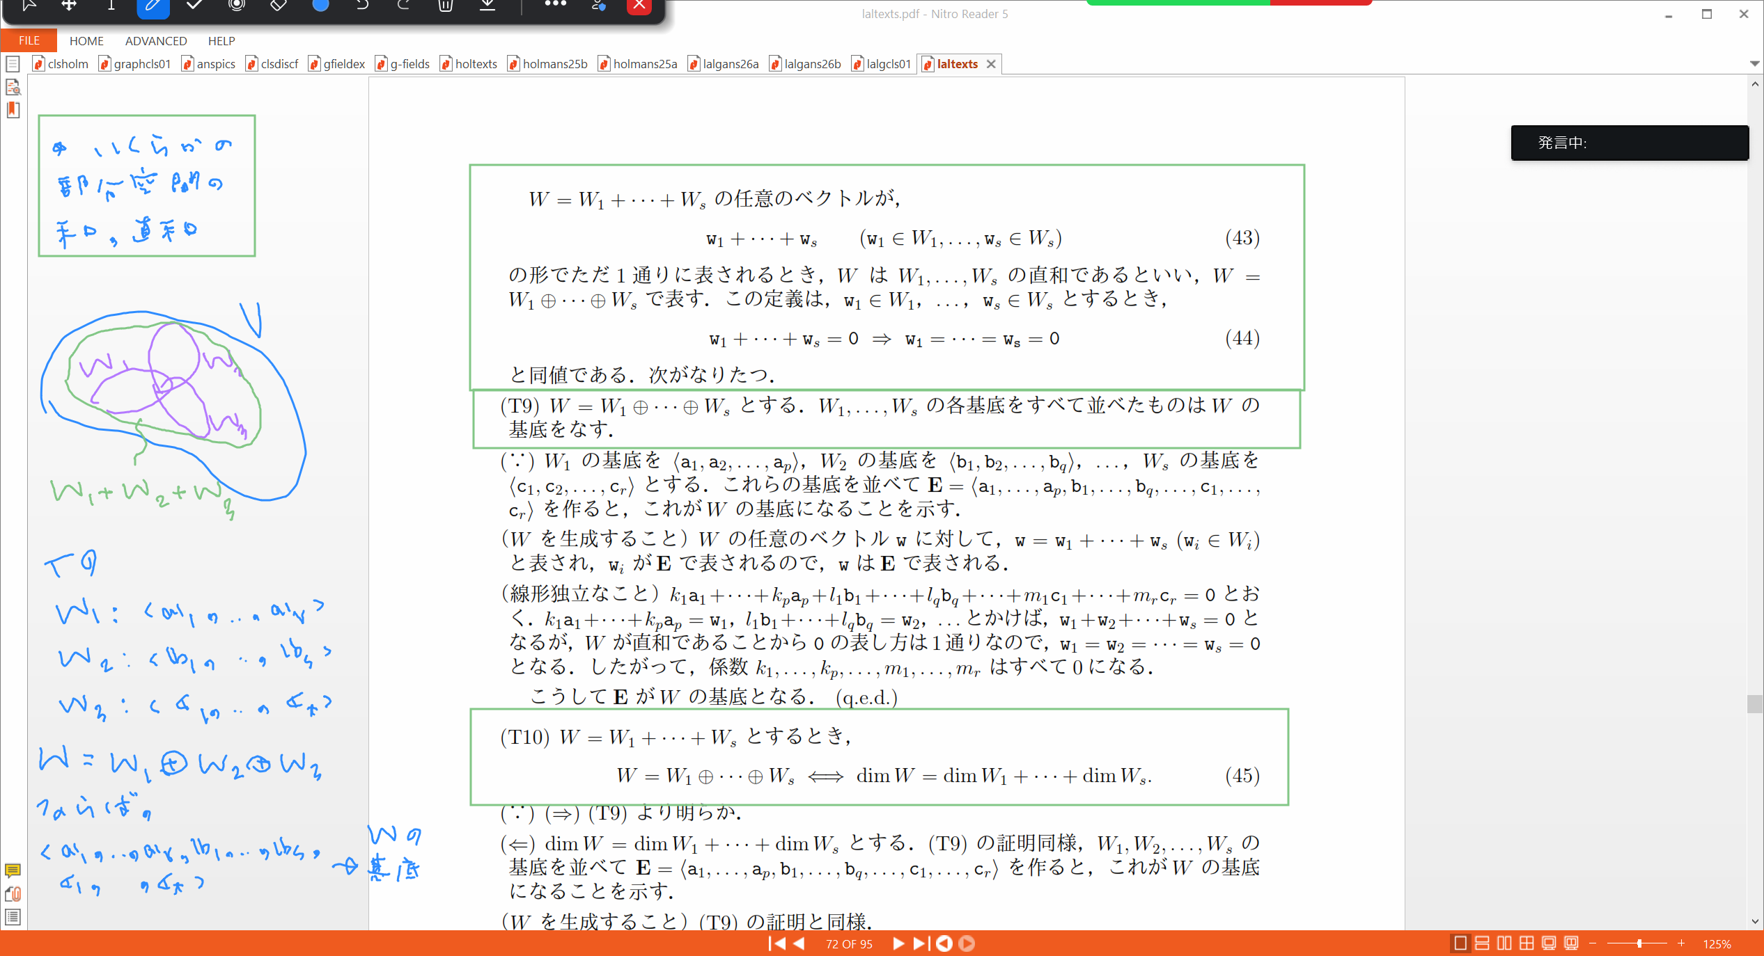Image resolution: width=1764 pixels, height=956 pixels.
Task: Save annotations using the download icon
Action: 487,5
